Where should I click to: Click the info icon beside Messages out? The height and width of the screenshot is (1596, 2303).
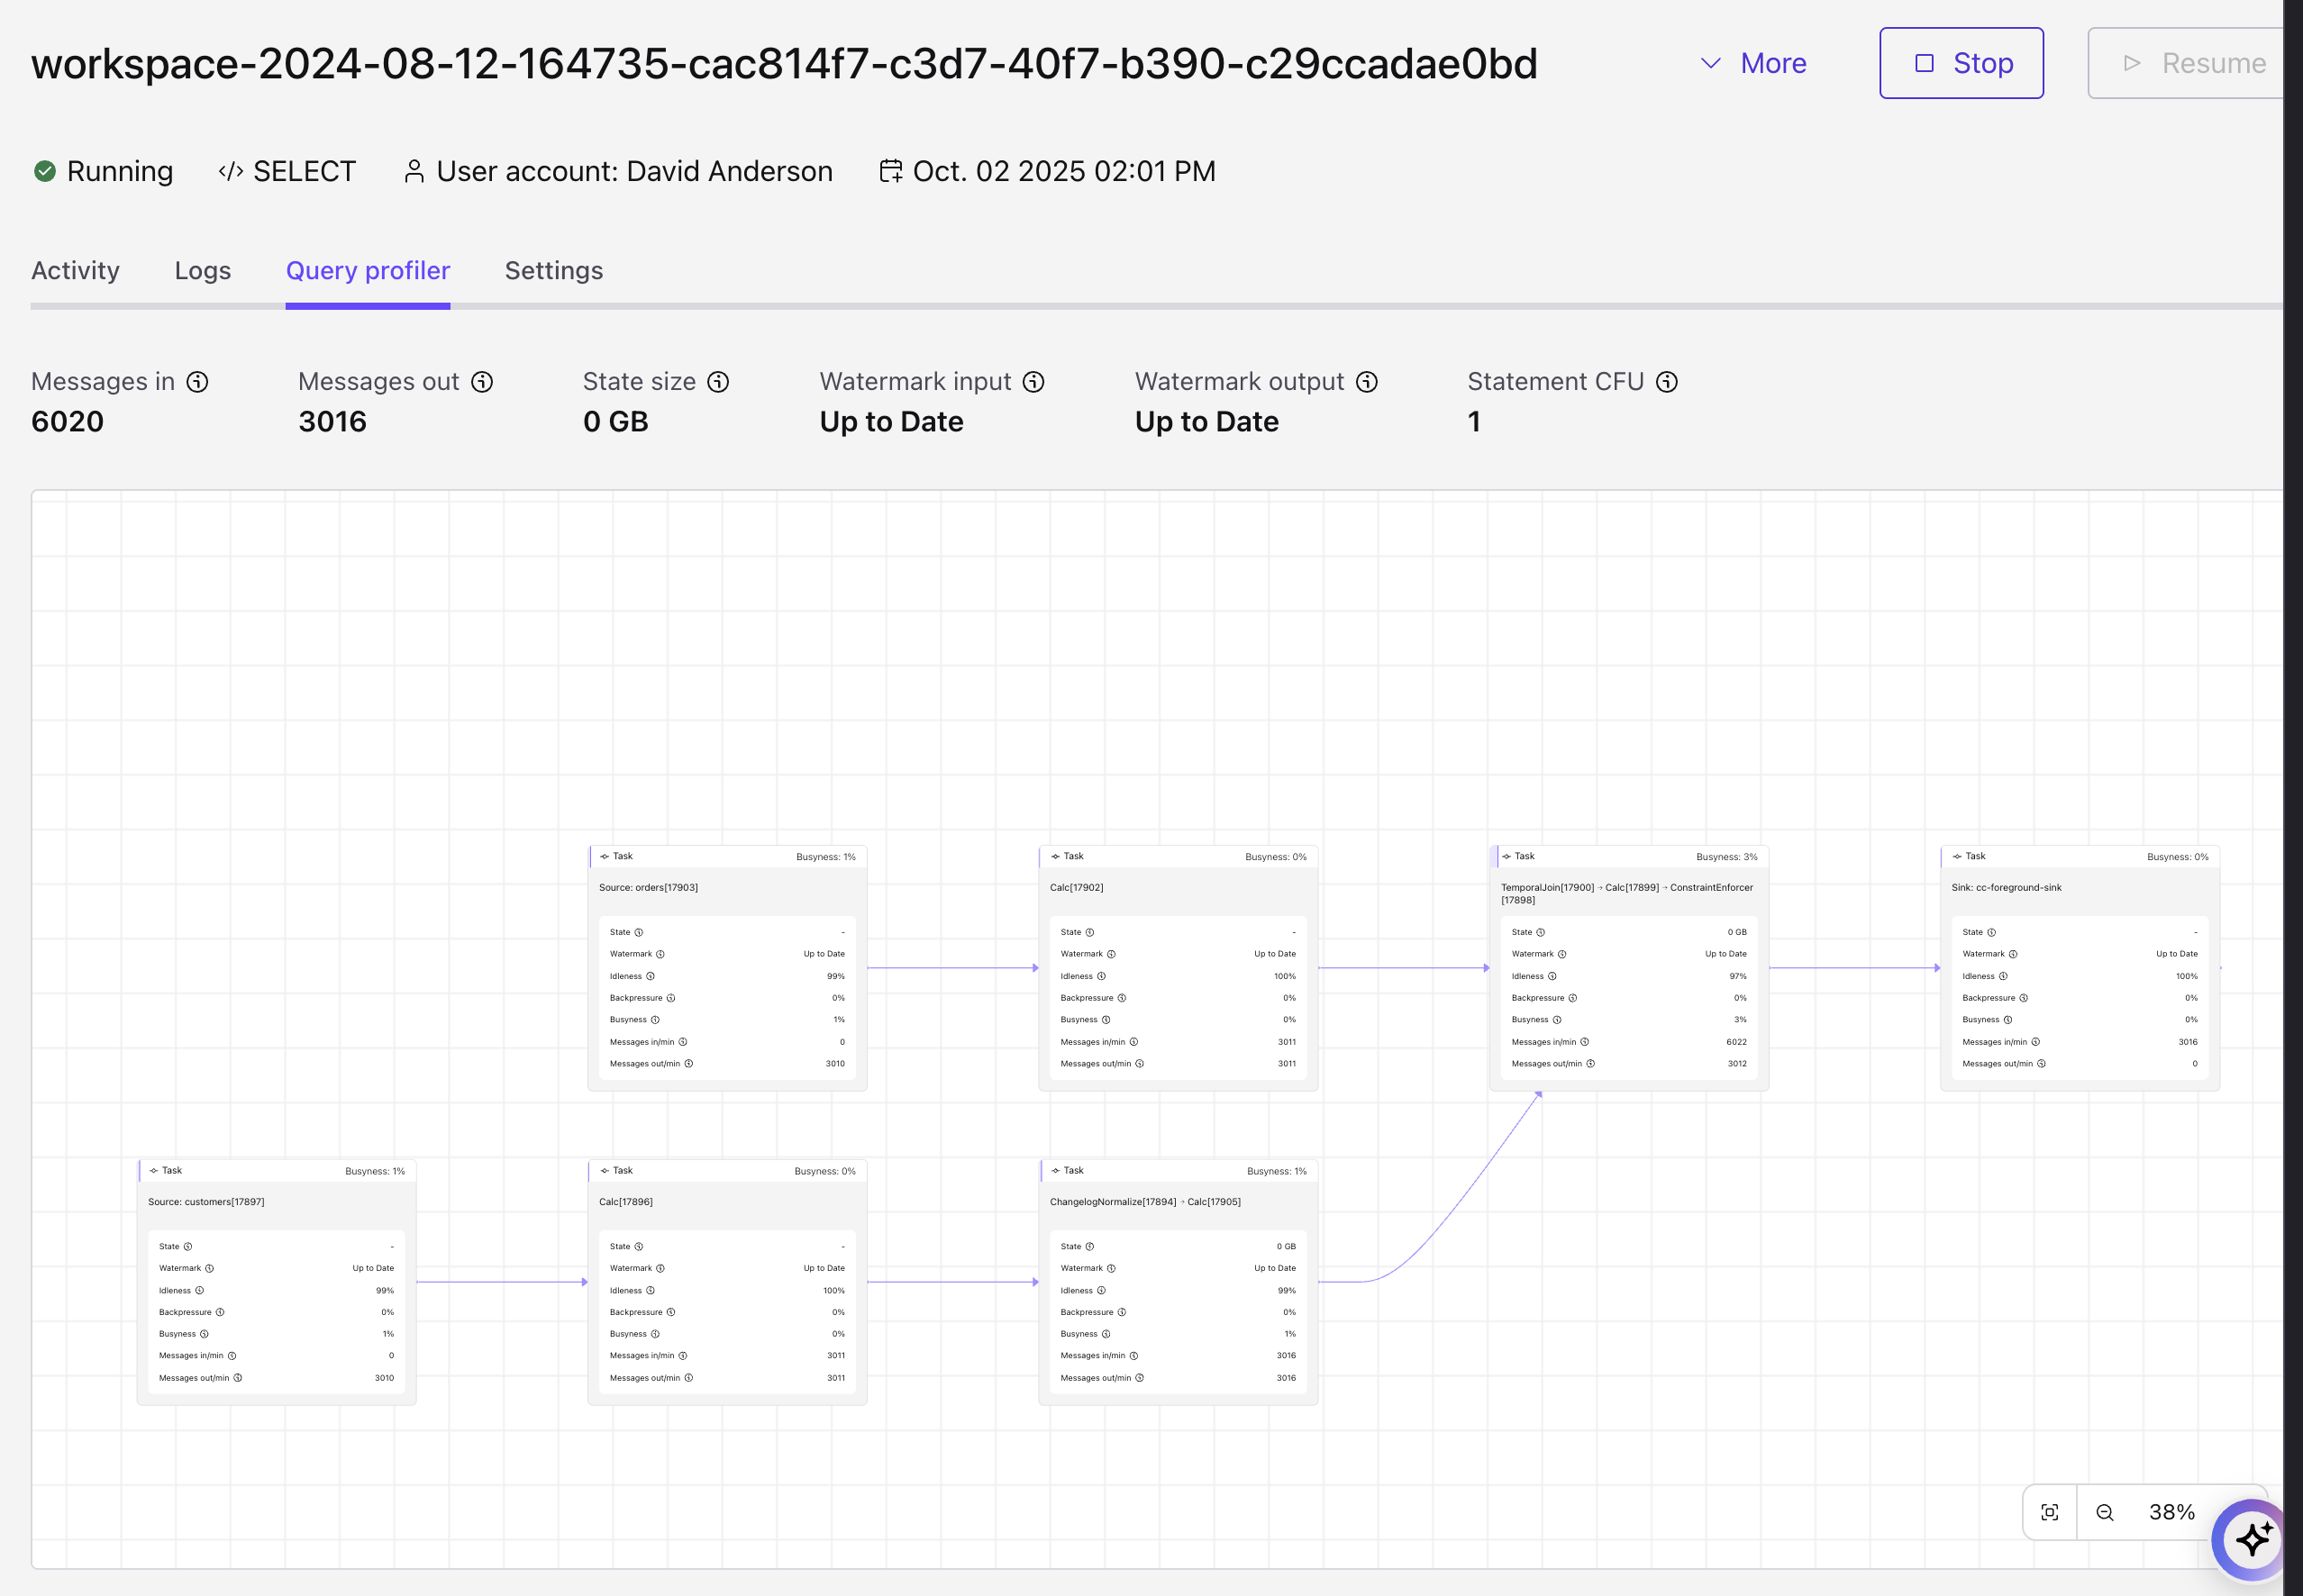482,382
